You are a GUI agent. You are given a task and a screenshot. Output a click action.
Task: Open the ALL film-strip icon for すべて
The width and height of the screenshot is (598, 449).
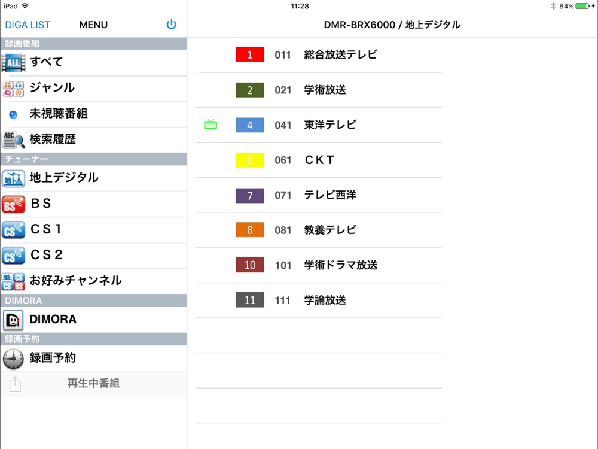[x=13, y=63]
